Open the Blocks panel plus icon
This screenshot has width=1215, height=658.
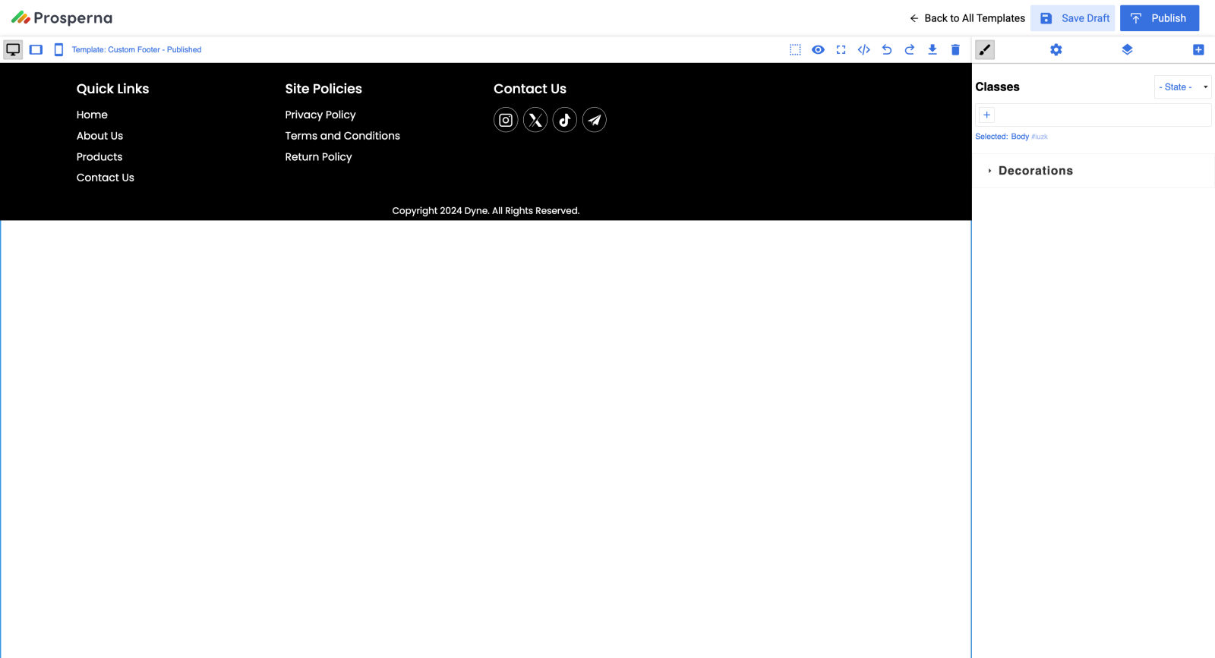[1198, 49]
